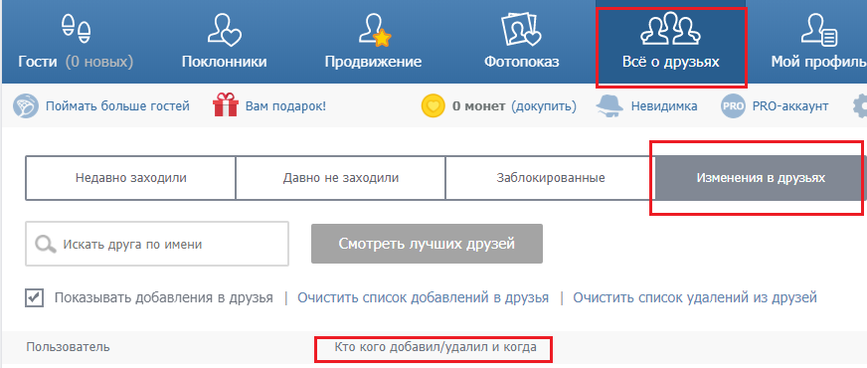Click Очистить список добавлений в друзья
This screenshot has width=867, height=368.
click(423, 297)
